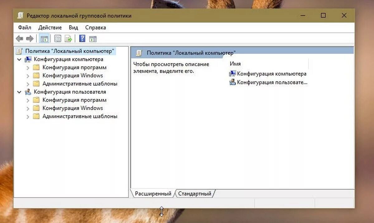This screenshot has width=374, height=223.
Task: Expand Конфигурация программ under Конфигурация компьютера
Action: pos(28,67)
